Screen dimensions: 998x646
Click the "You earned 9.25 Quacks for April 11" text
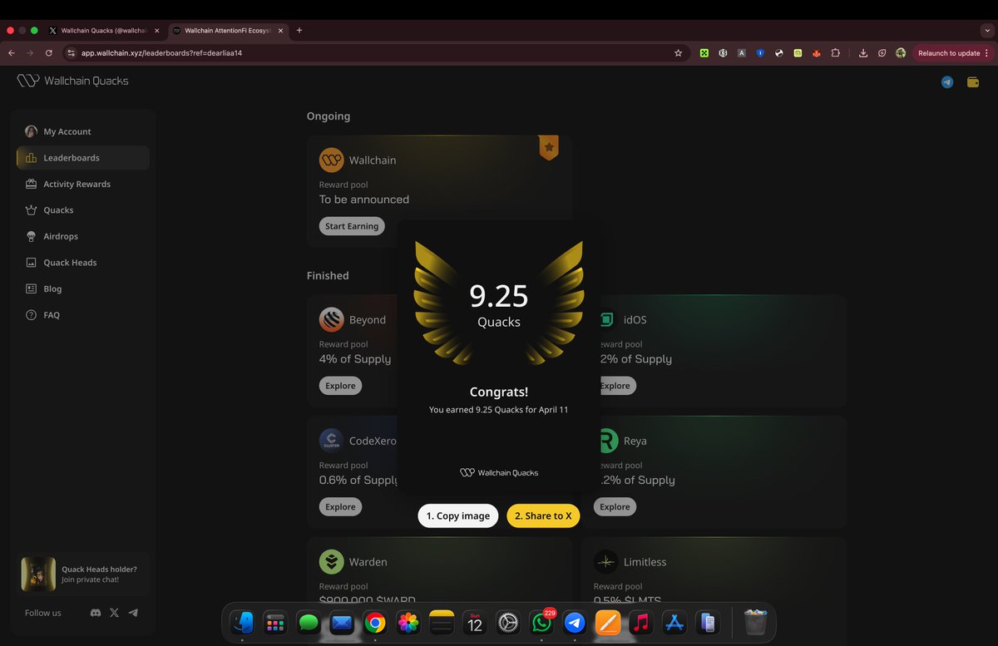(x=499, y=410)
